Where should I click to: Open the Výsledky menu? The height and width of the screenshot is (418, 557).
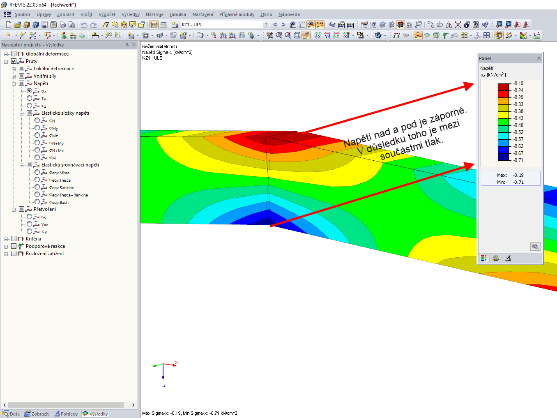click(x=131, y=14)
